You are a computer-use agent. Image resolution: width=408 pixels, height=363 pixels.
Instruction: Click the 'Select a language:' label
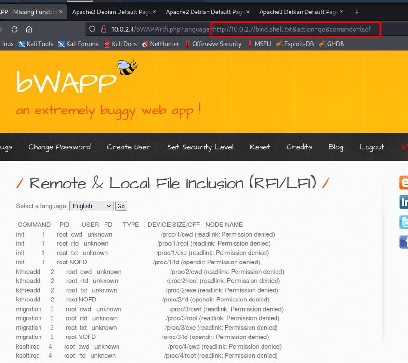point(42,206)
